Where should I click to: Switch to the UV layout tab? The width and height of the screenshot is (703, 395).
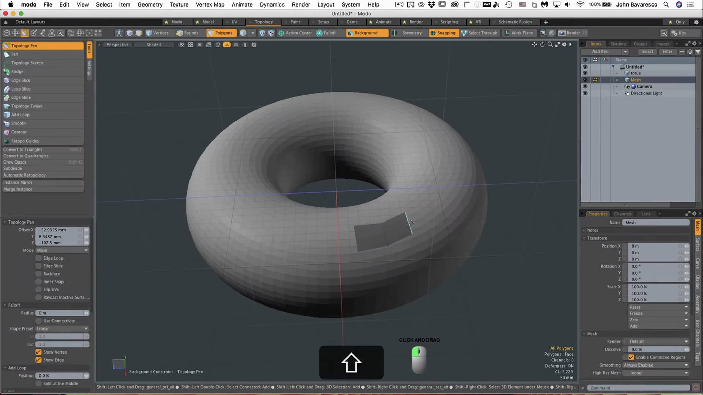[234, 22]
